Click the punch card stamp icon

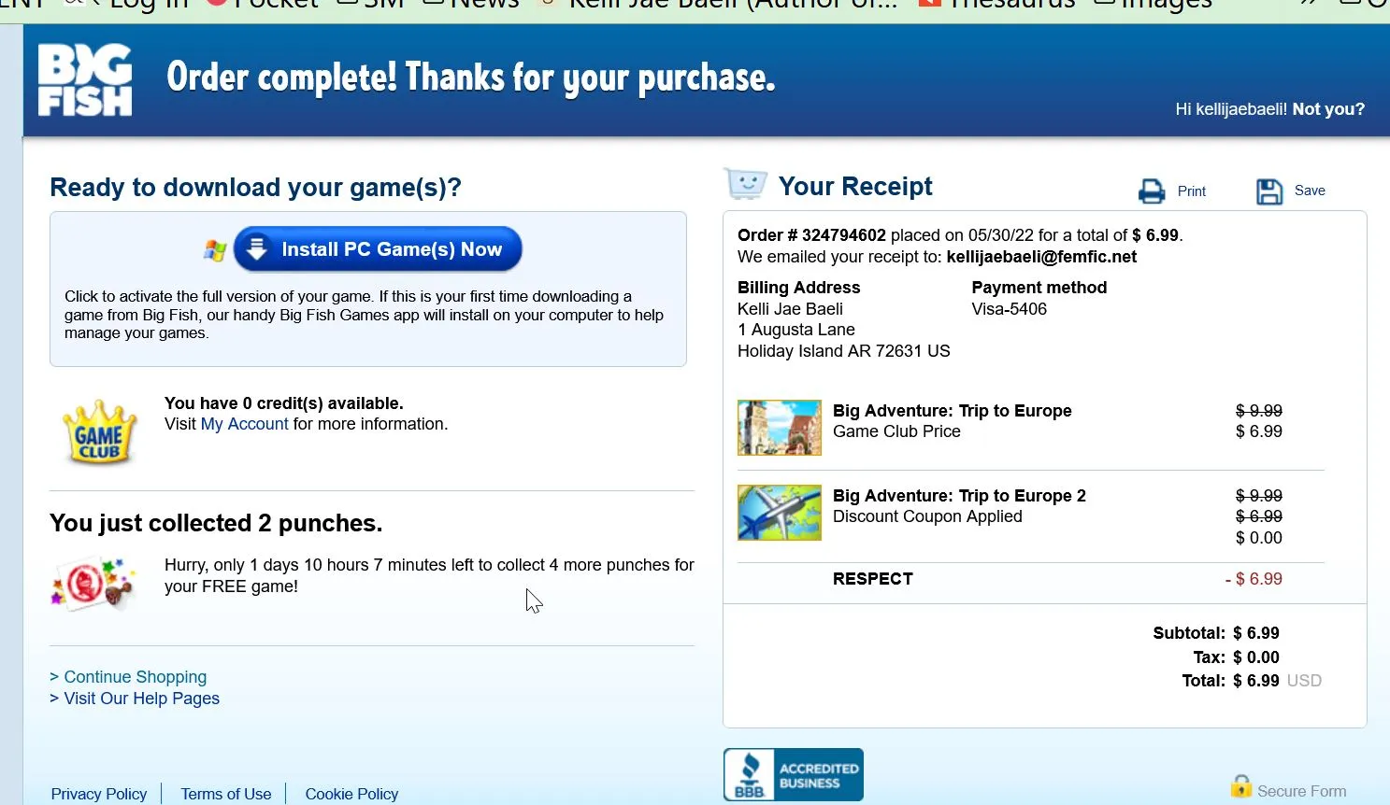point(93,582)
